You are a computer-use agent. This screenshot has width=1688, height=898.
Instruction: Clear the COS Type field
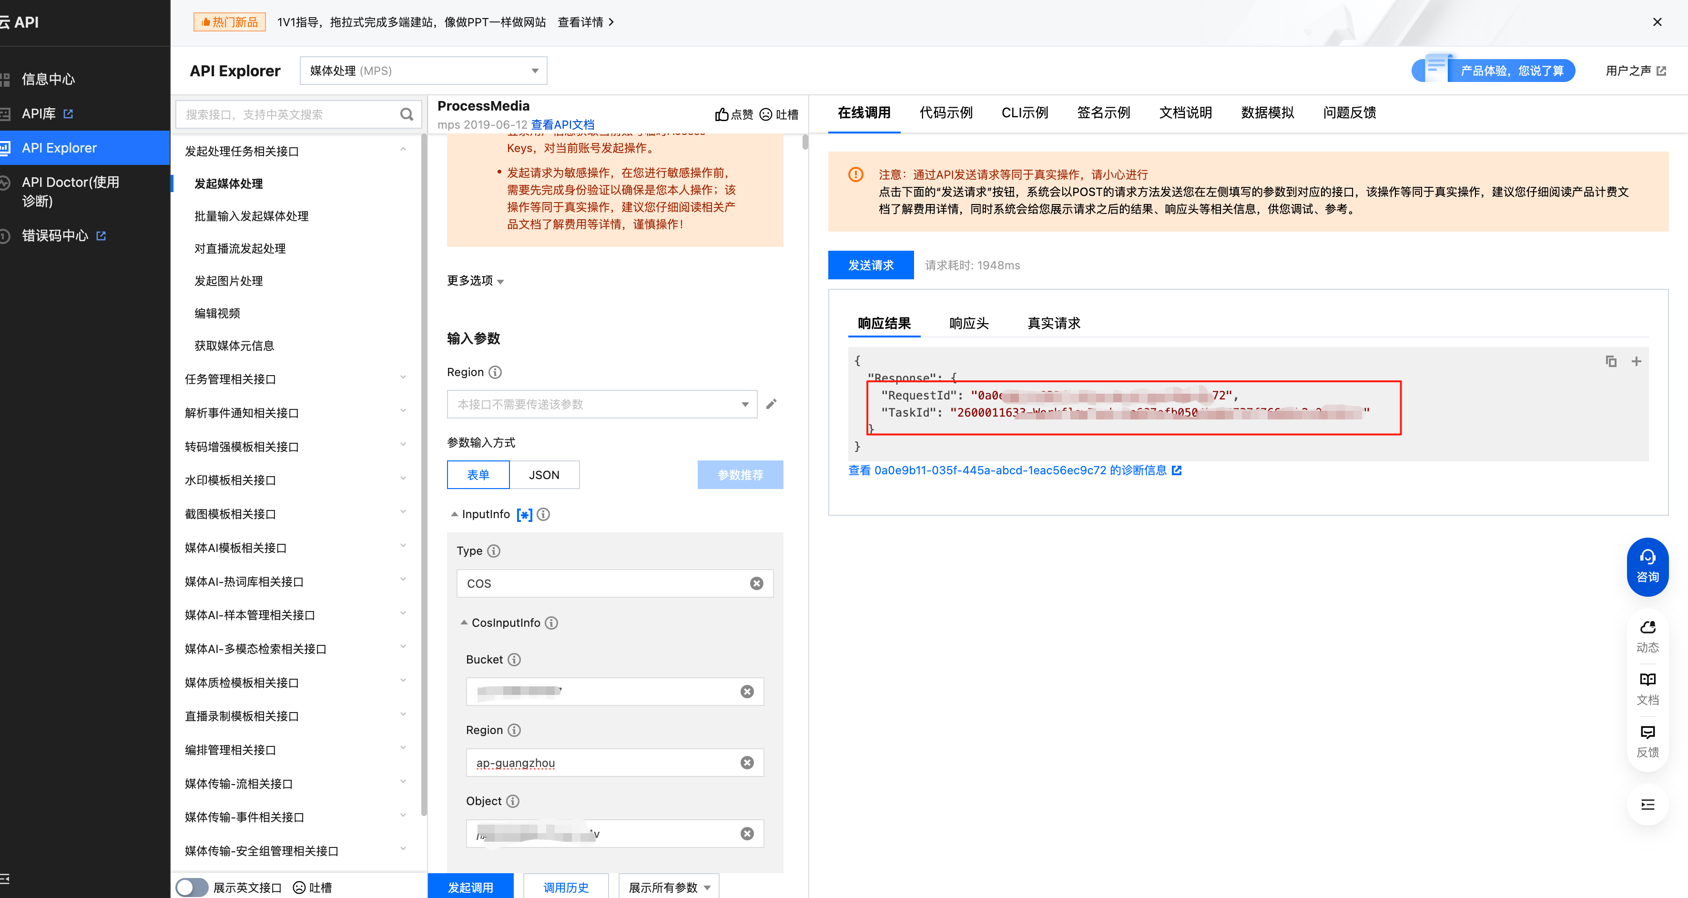pyautogui.click(x=756, y=583)
